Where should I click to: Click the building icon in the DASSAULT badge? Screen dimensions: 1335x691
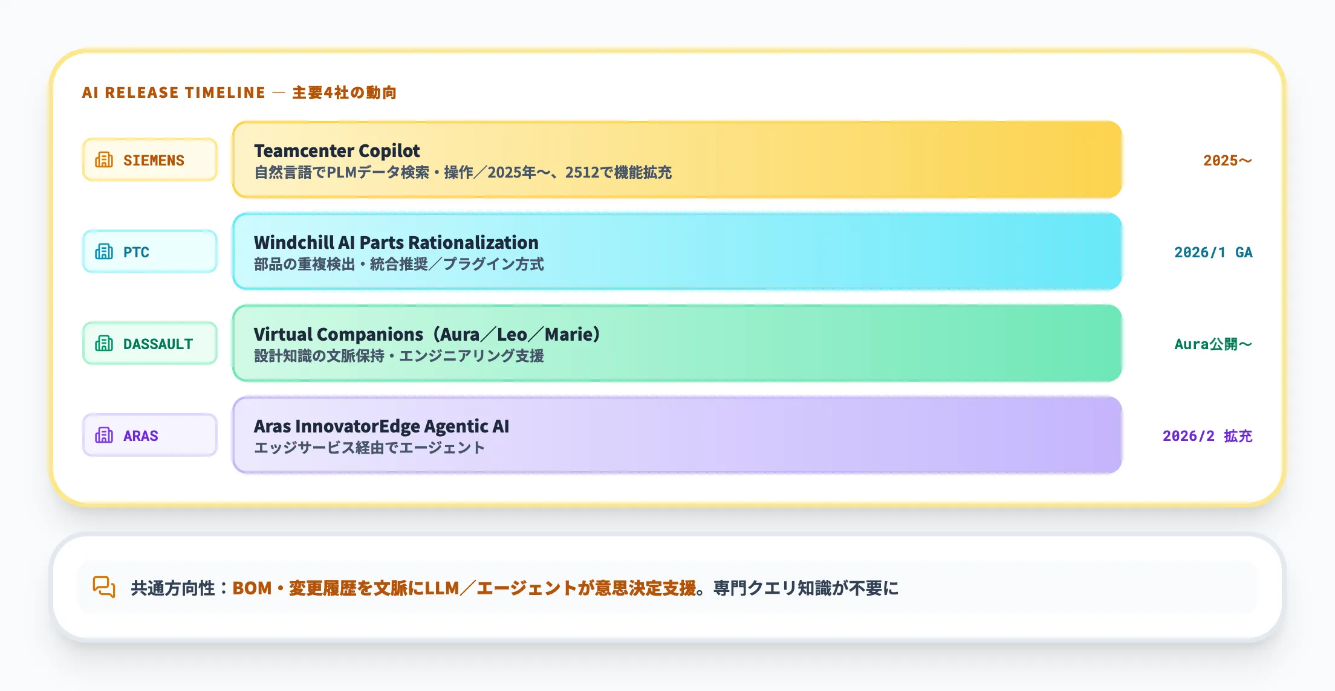point(104,344)
